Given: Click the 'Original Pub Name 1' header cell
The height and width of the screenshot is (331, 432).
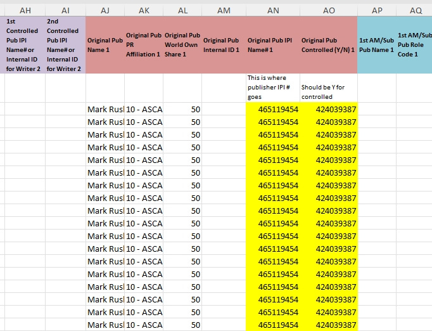Looking at the screenshot, I should [105, 45].
